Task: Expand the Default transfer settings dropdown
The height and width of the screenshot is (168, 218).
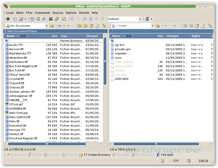Action: tap(140, 19)
